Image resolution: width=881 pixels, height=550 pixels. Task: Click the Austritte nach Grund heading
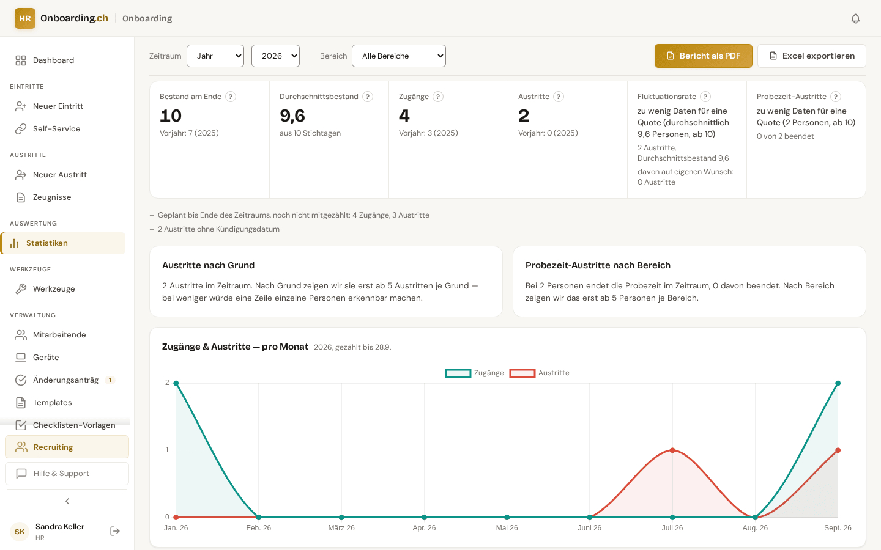pyautogui.click(x=209, y=265)
